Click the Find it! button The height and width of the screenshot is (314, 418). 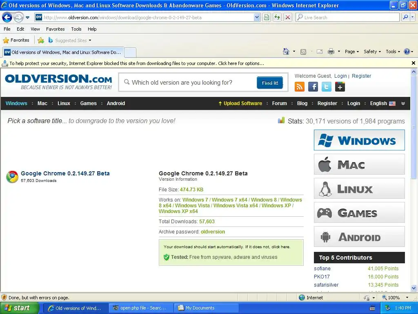(x=270, y=83)
